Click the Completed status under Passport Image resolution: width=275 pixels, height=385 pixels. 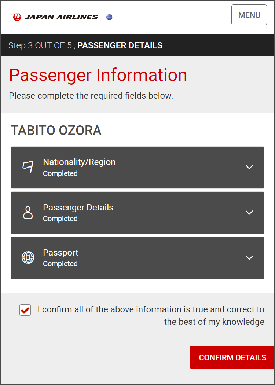pyautogui.click(x=60, y=264)
